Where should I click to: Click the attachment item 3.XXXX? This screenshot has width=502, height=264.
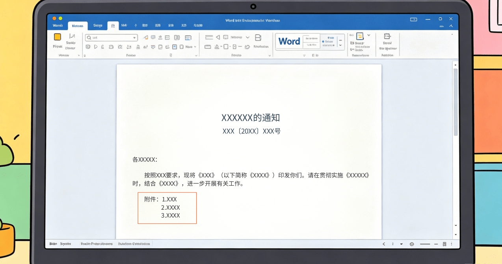(x=170, y=216)
